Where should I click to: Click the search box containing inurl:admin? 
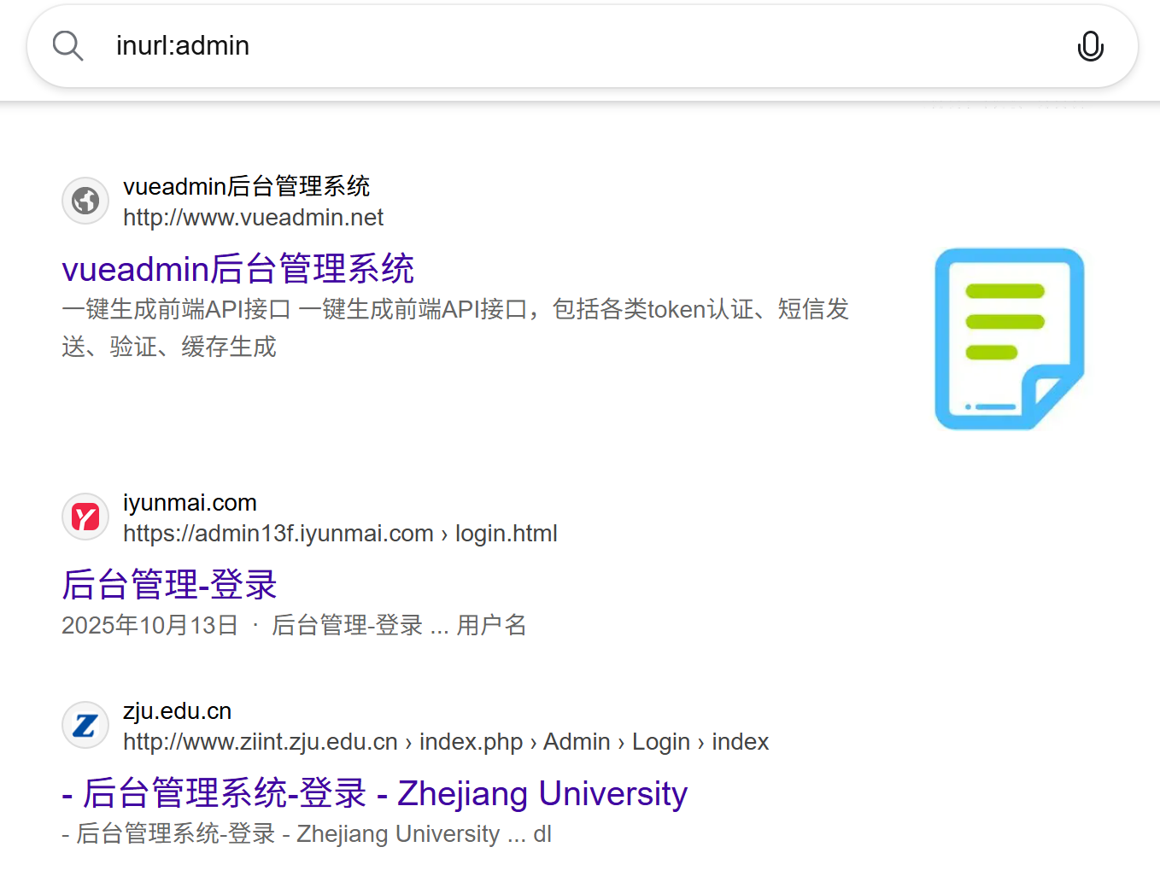click(583, 46)
